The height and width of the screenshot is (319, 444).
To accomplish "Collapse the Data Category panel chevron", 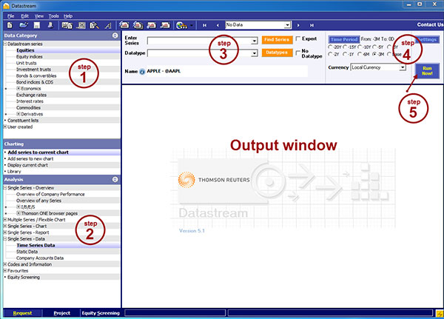I will 114,35.
